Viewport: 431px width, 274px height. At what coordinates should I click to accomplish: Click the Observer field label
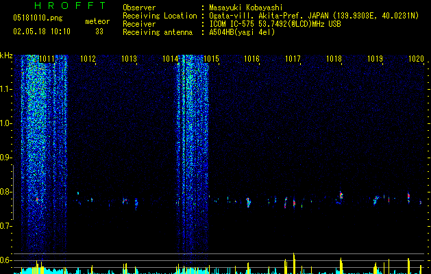pos(139,8)
